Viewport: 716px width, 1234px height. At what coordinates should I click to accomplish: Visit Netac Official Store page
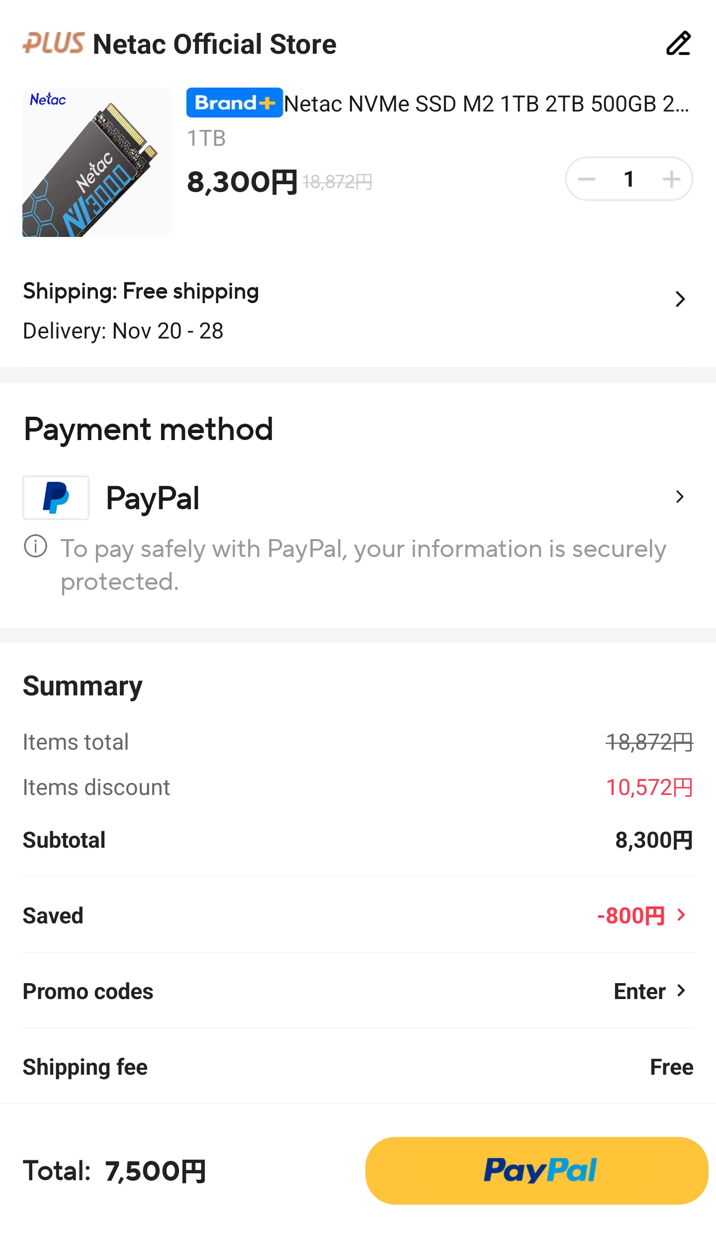pyautogui.click(x=214, y=44)
